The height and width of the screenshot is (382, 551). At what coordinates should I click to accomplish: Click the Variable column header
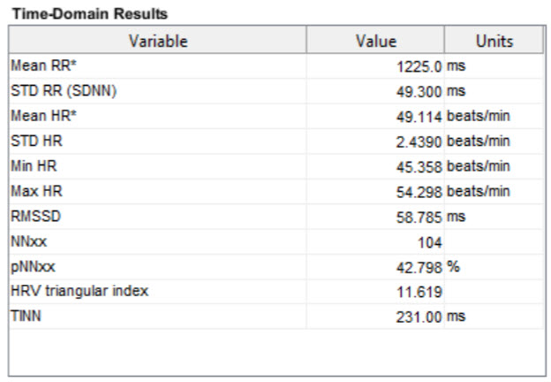(x=158, y=41)
